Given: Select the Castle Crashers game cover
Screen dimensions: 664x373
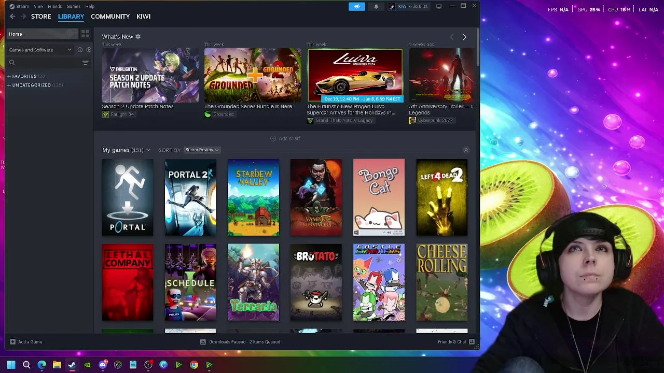Looking at the screenshot, I should click(379, 282).
